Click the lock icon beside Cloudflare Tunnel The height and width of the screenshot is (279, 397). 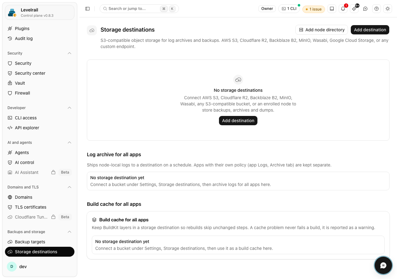click(x=53, y=217)
